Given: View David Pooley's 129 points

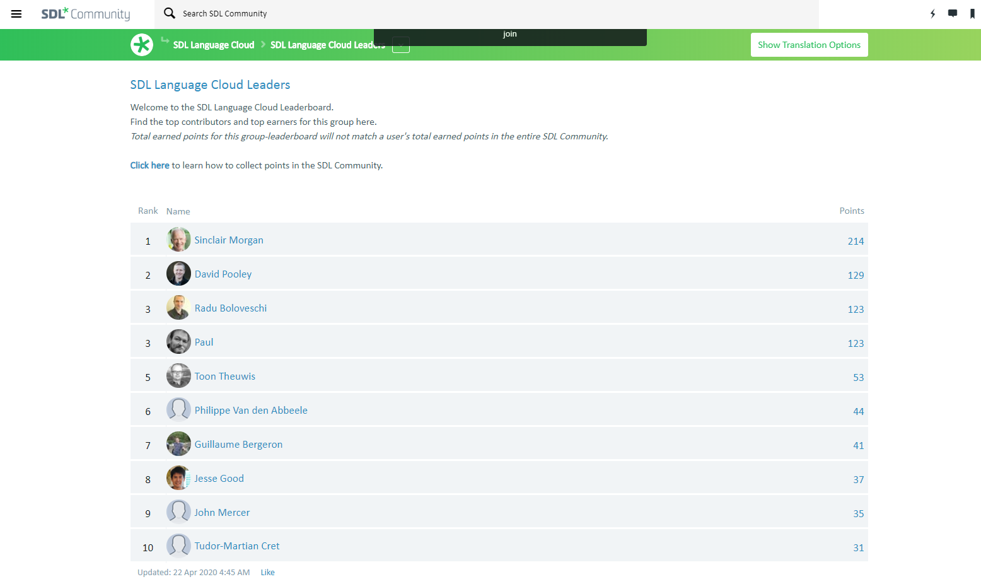Looking at the screenshot, I should [x=856, y=275].
